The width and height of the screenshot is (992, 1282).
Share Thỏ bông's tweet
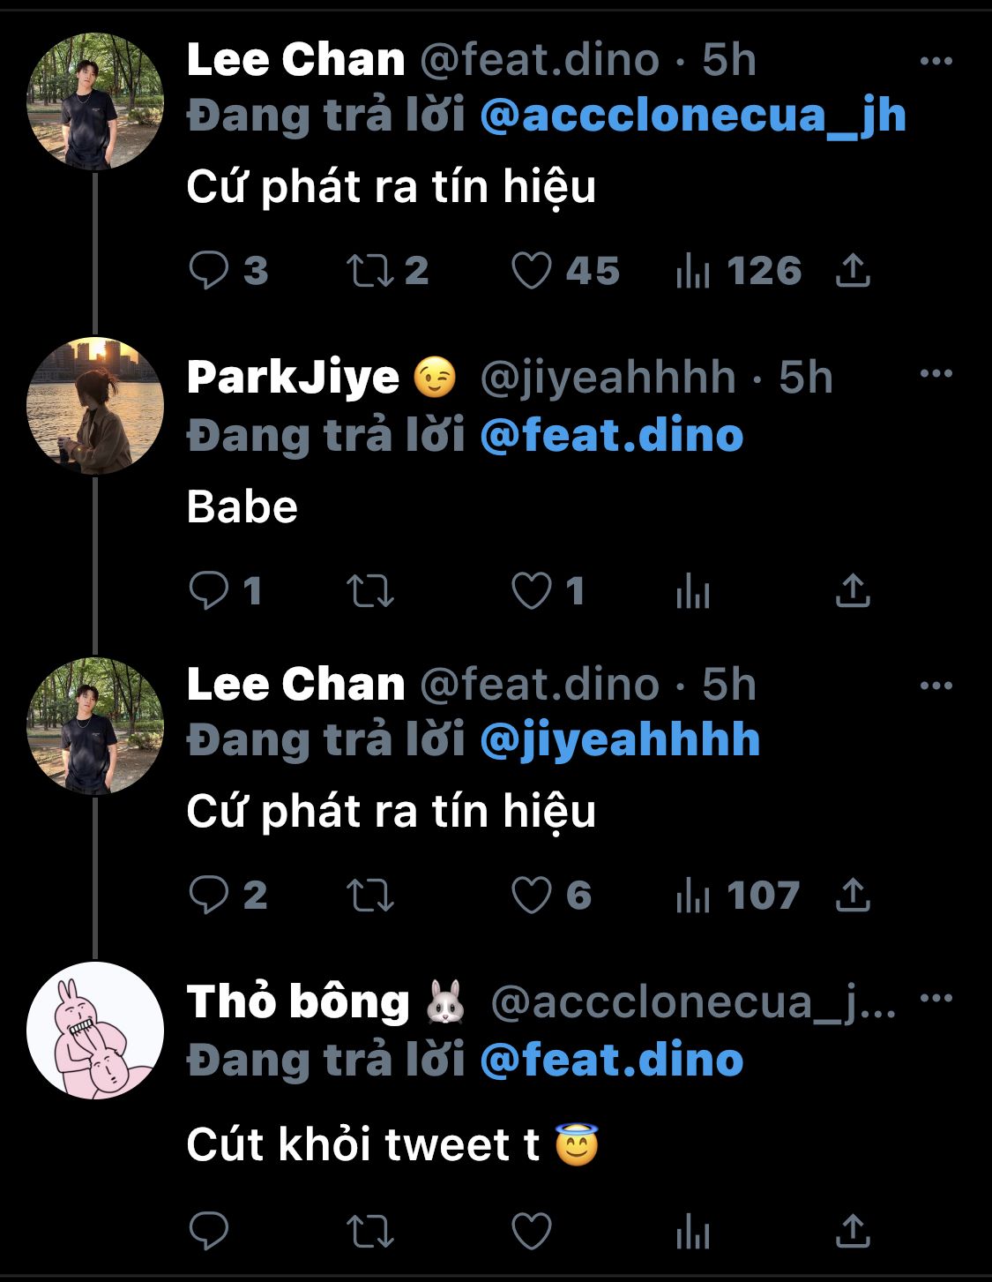(853, 1231)
